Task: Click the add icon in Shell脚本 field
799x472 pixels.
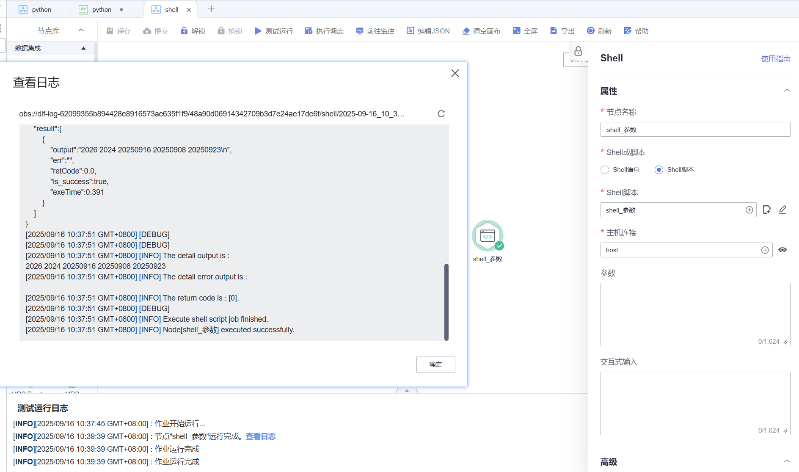Action: (749, 210)
